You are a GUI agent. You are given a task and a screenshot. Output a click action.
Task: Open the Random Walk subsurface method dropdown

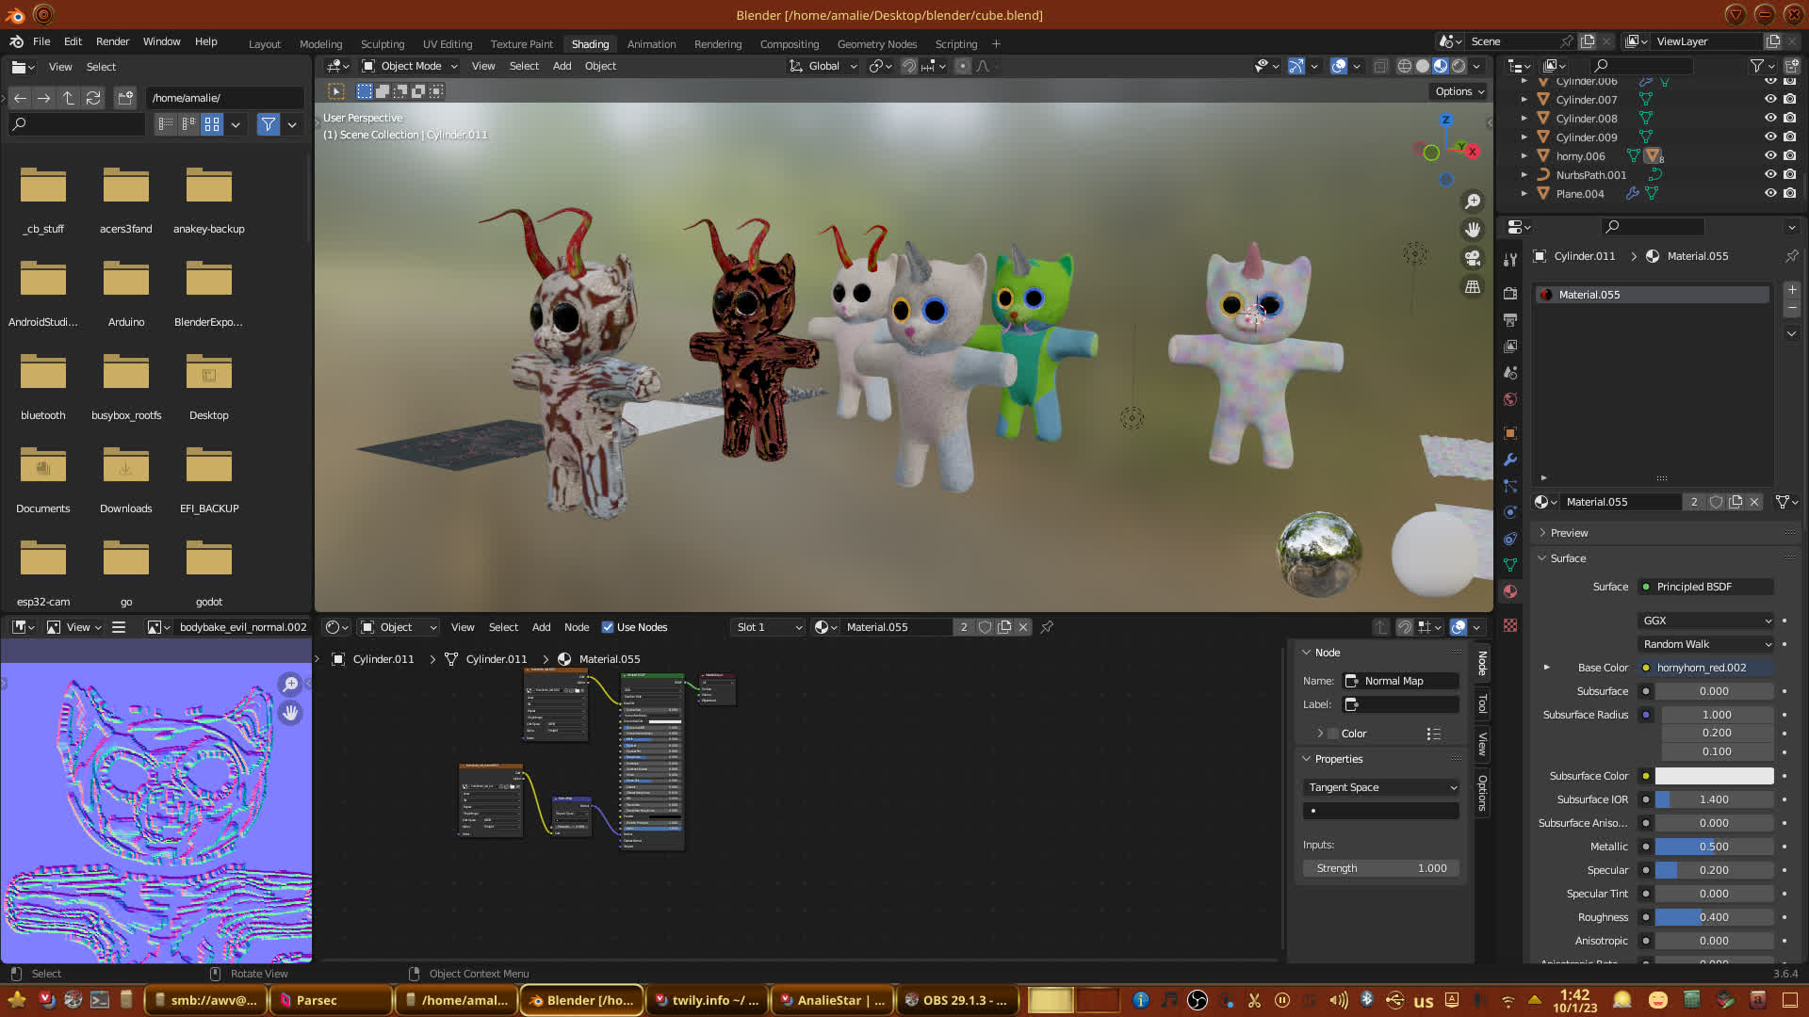[x=1706, y=644]
